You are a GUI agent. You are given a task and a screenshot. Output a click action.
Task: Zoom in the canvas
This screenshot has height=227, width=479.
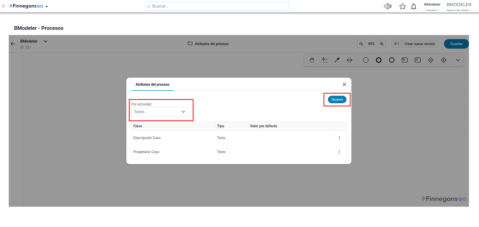tap(382, 44)
